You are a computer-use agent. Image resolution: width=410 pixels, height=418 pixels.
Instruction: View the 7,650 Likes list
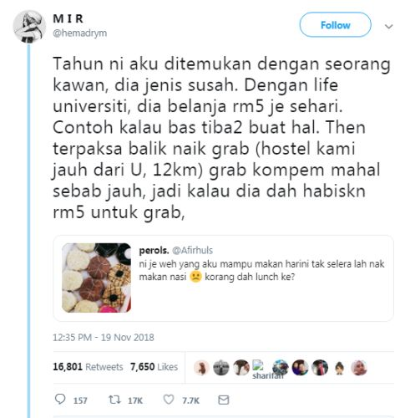[154, 367]
